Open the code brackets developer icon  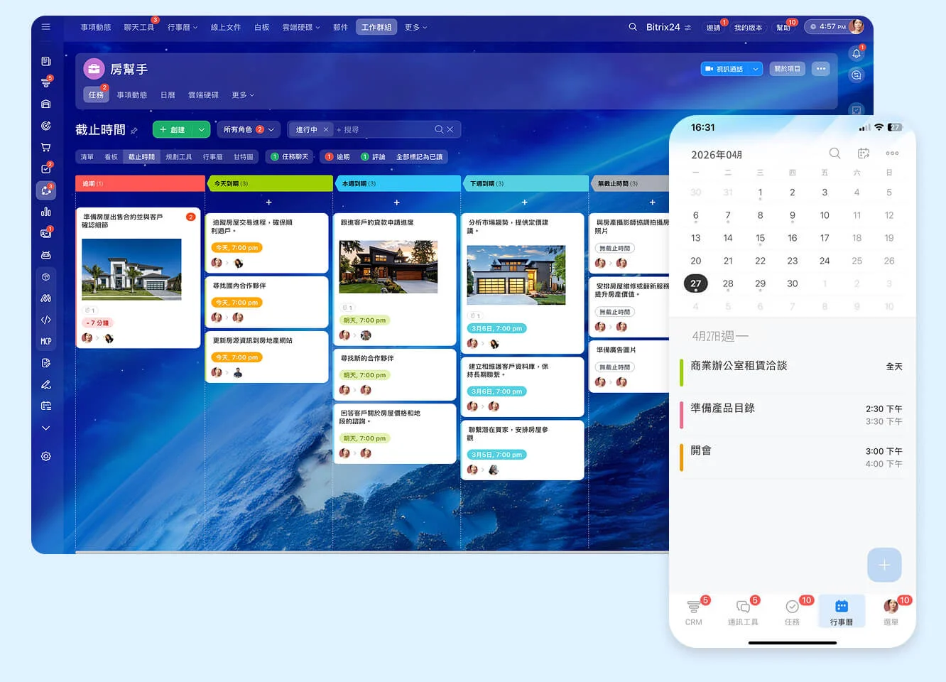pyautogui.click(x=46, y=320)
